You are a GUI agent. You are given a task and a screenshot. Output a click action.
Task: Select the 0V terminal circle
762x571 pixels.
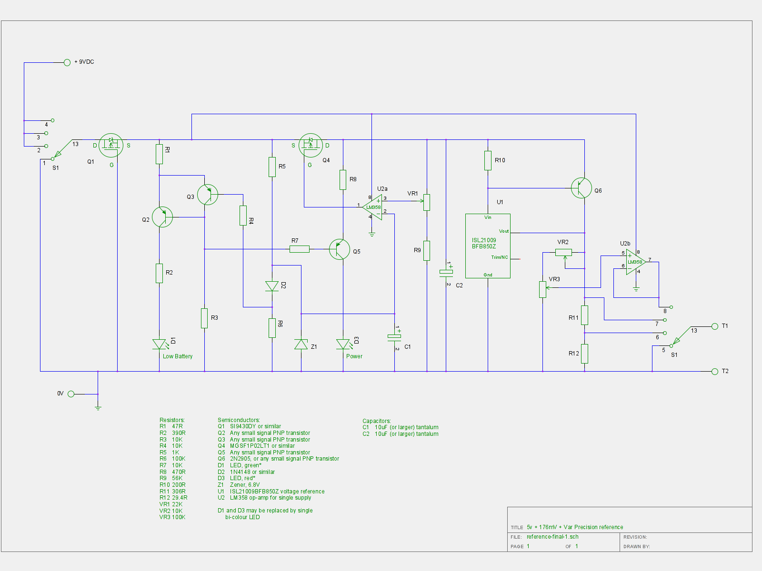(71, 394)
